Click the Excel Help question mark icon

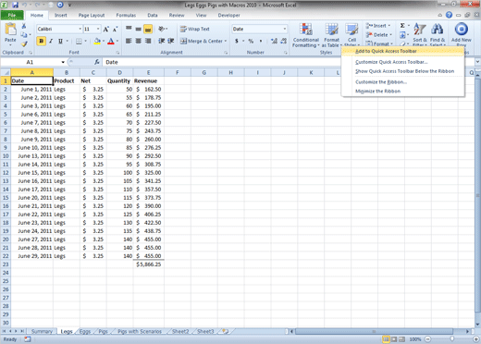[449, 15]
